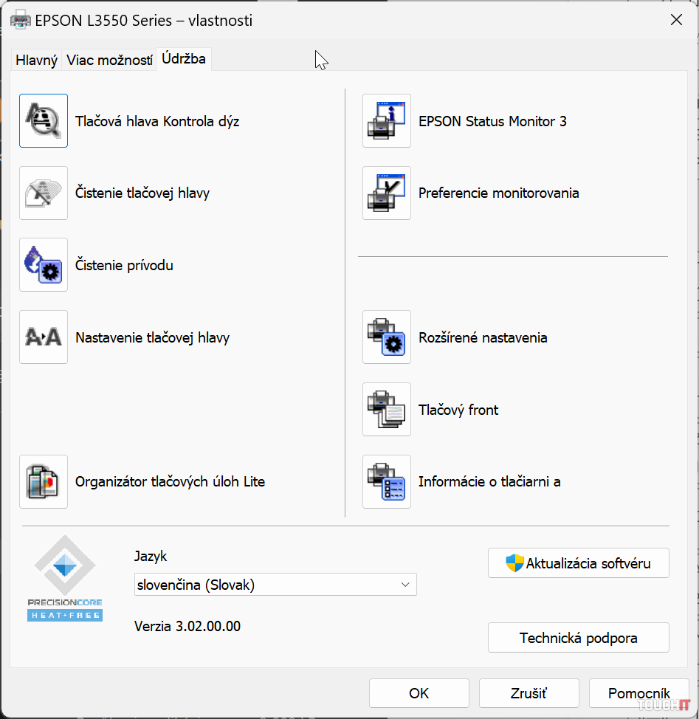Image resolution: width=699 pixels, height=719 pixels.
Task: Open Nastavenie tlačovej hlavy
Action: 43,337
